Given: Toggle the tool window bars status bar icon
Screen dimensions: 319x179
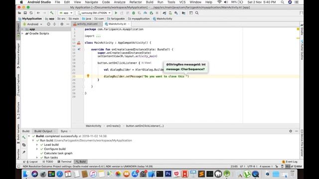Looking at the screenshot, I should (19, 167).
